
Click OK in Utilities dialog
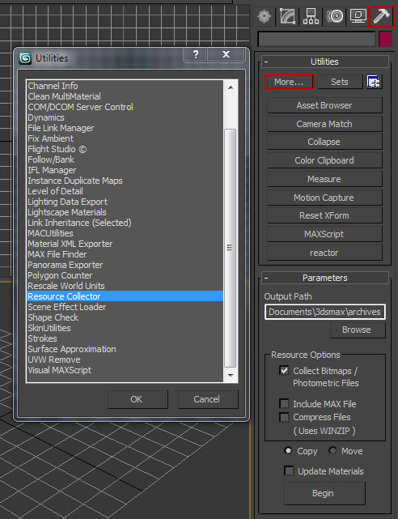[138, 399]
